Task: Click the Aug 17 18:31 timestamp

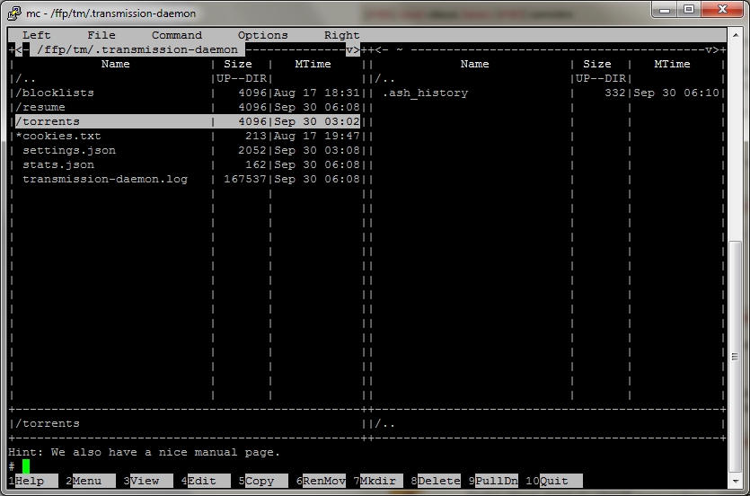Action: coord(317,93)
